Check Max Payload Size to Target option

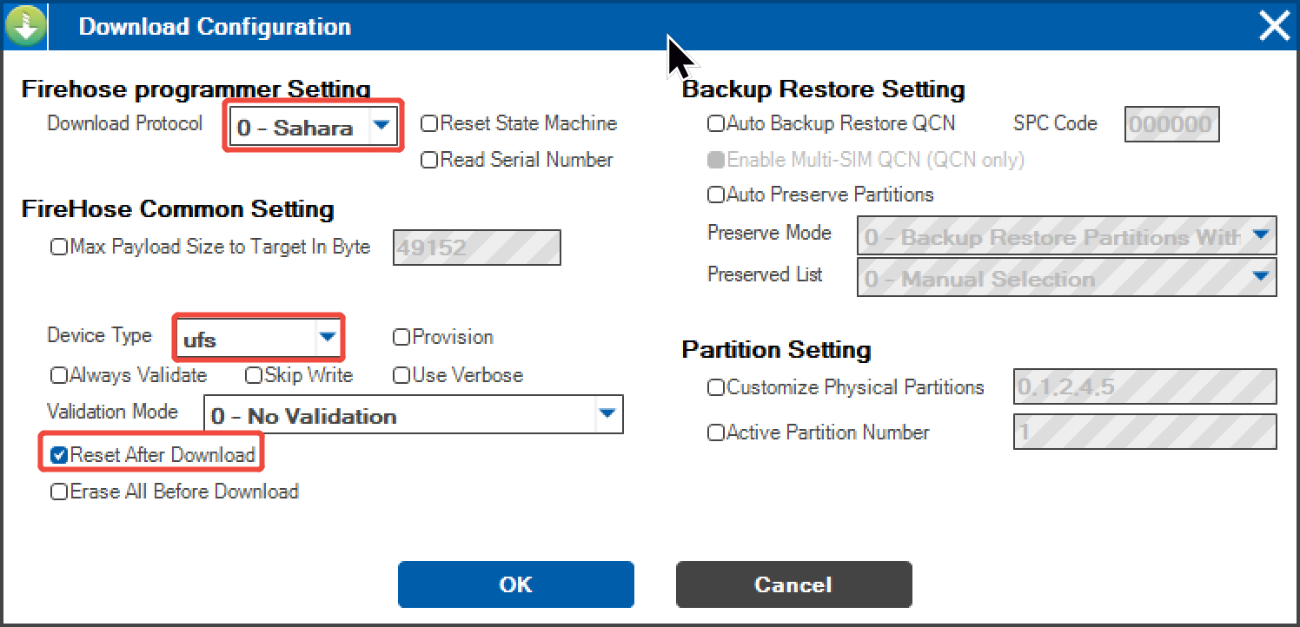click(x=59, y=247)
